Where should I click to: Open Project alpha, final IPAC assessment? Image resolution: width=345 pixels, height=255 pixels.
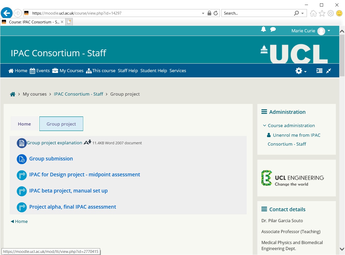[x=72, y=207]
